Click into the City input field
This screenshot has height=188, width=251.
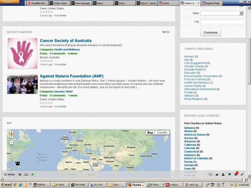coord(222,22)
